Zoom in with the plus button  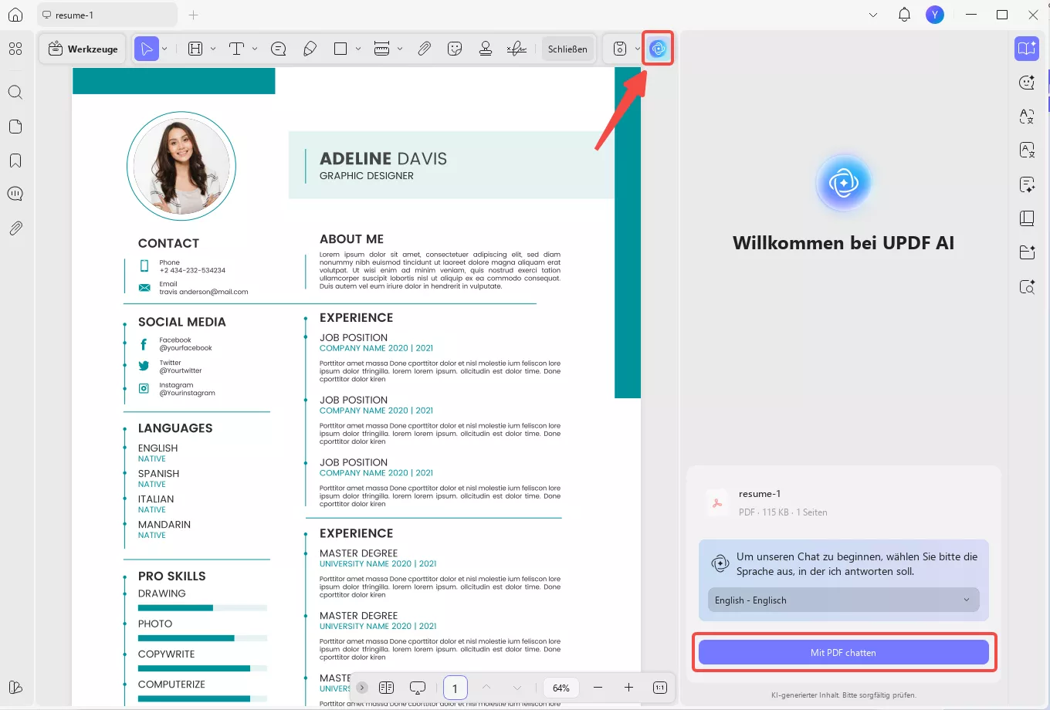tap(628, 688)
